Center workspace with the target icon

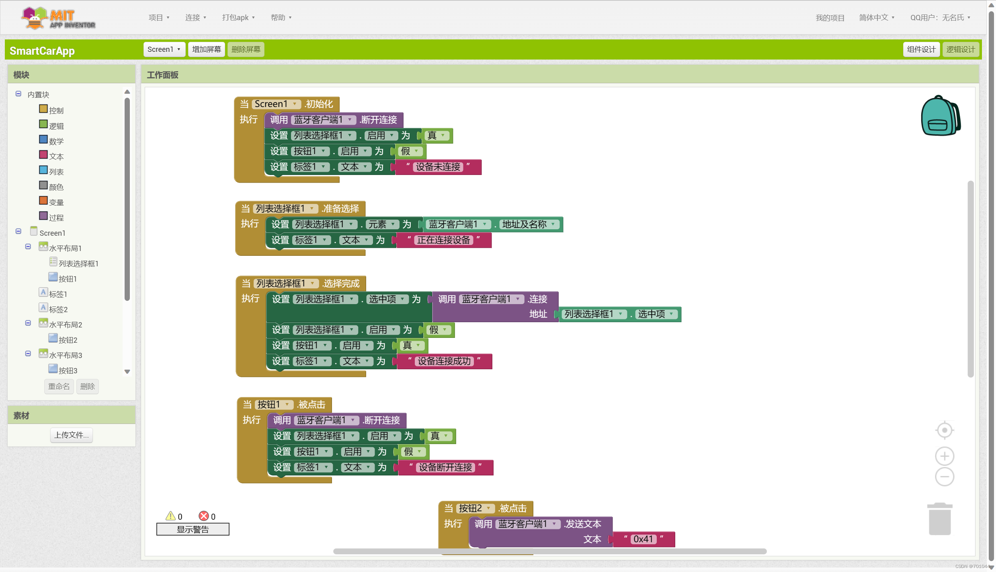click(x=944, y=430)
